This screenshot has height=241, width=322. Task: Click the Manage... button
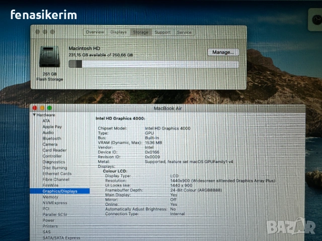[x=223, y=52]
